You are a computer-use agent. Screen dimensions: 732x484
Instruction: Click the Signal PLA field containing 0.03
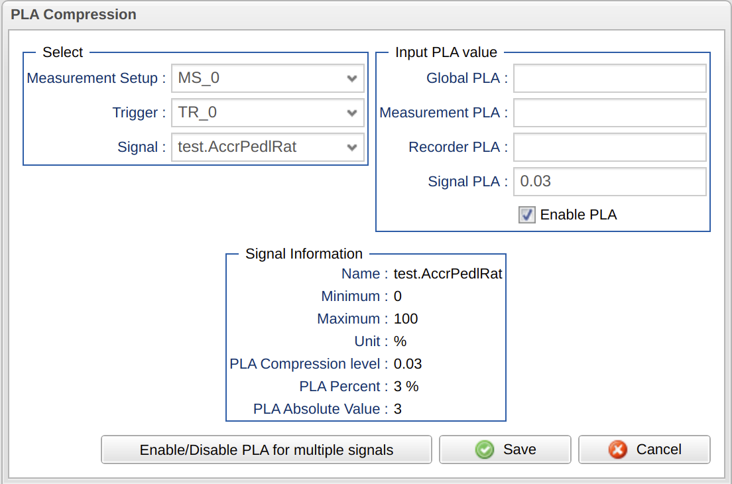(609, 182)
